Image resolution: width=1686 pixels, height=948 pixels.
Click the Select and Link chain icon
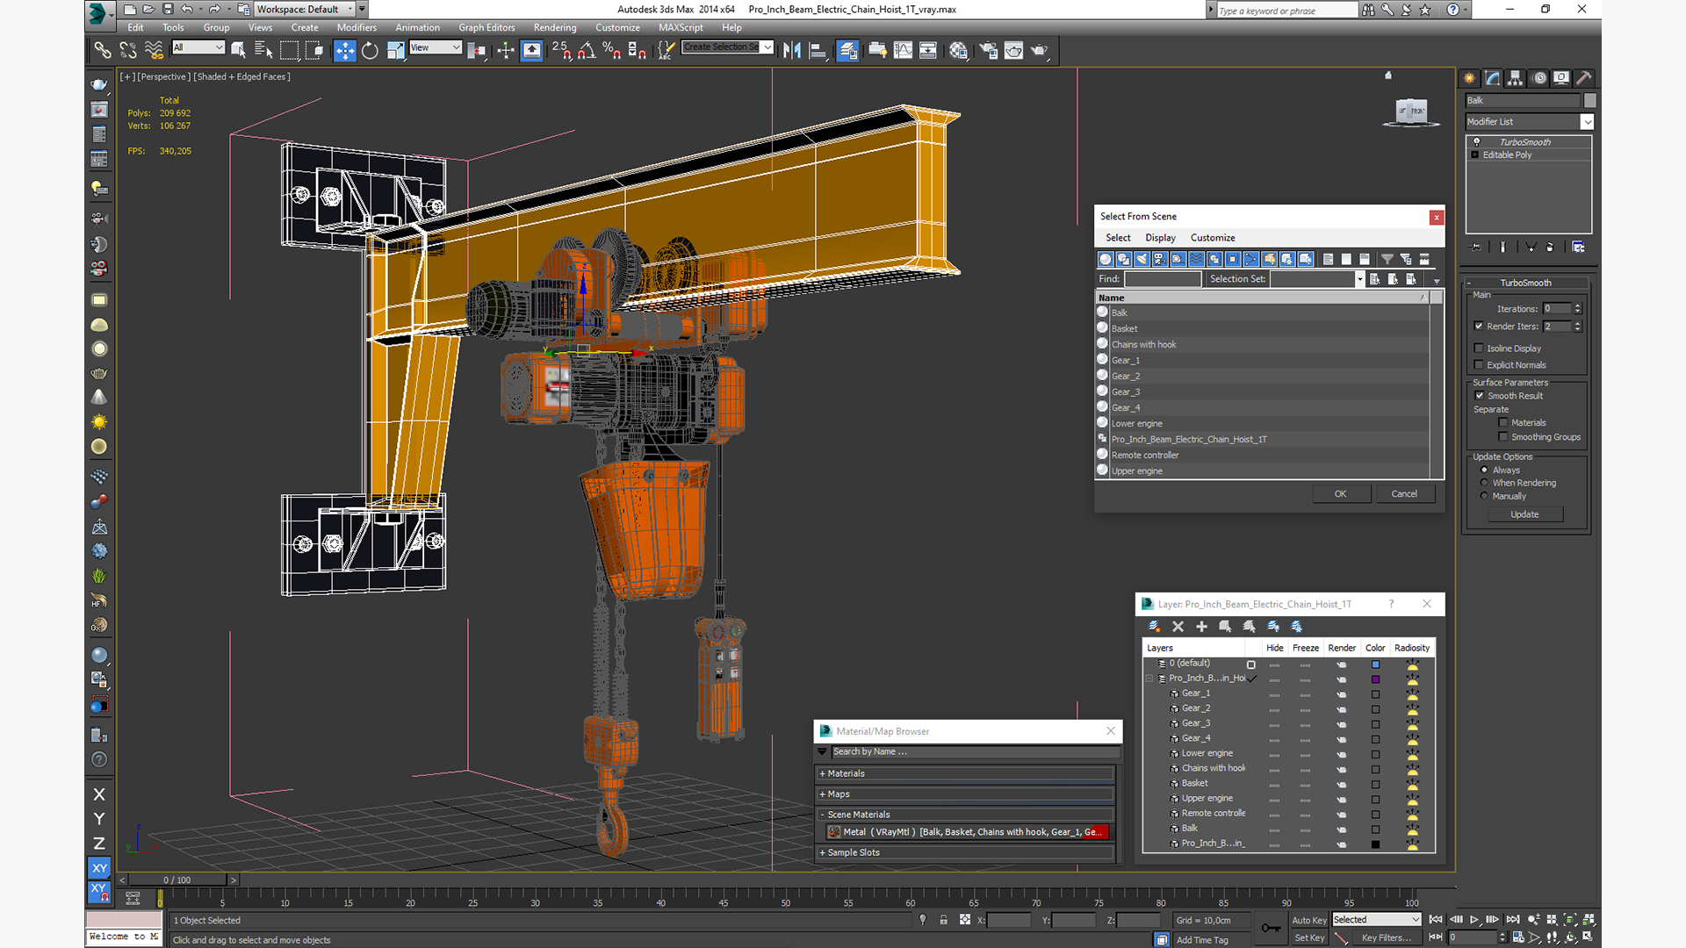[102, 51]
